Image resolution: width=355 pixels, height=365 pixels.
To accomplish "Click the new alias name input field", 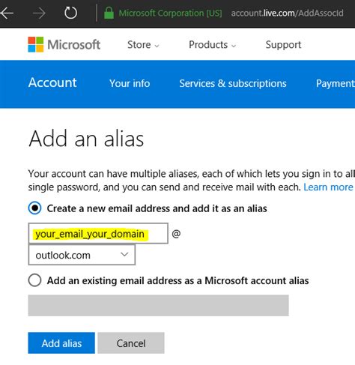I will click(98, 233).
